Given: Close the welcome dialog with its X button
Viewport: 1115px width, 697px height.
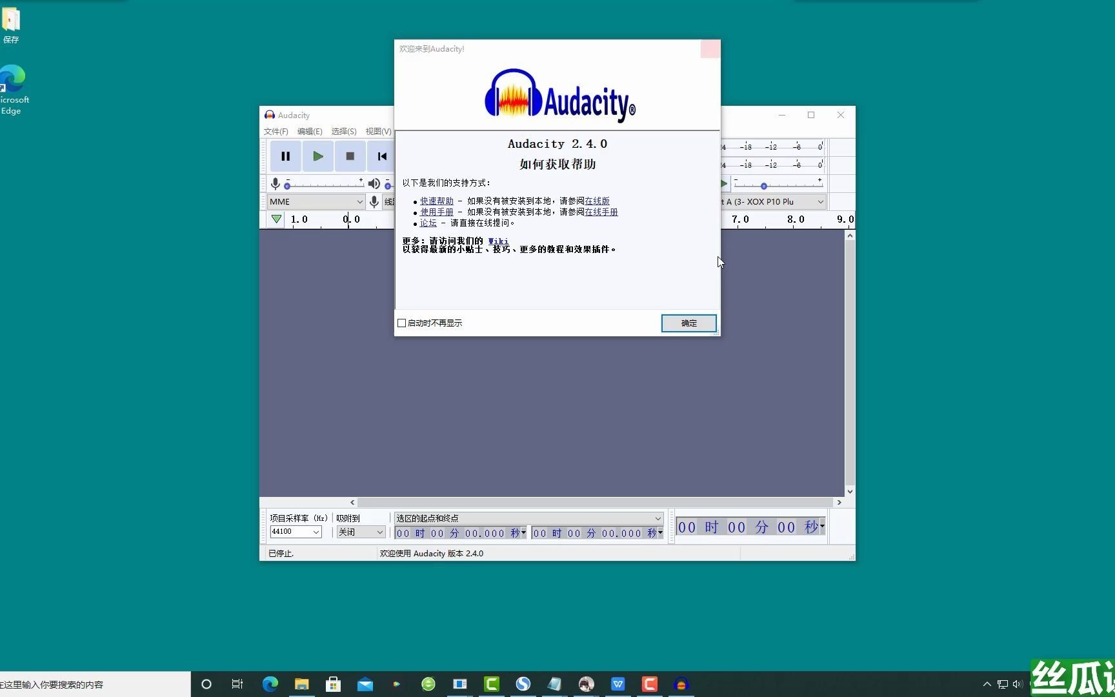Looking at the screenshot, I should [710, 48].
